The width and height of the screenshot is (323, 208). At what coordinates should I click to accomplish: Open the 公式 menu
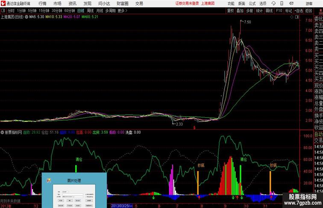point(252,3)
